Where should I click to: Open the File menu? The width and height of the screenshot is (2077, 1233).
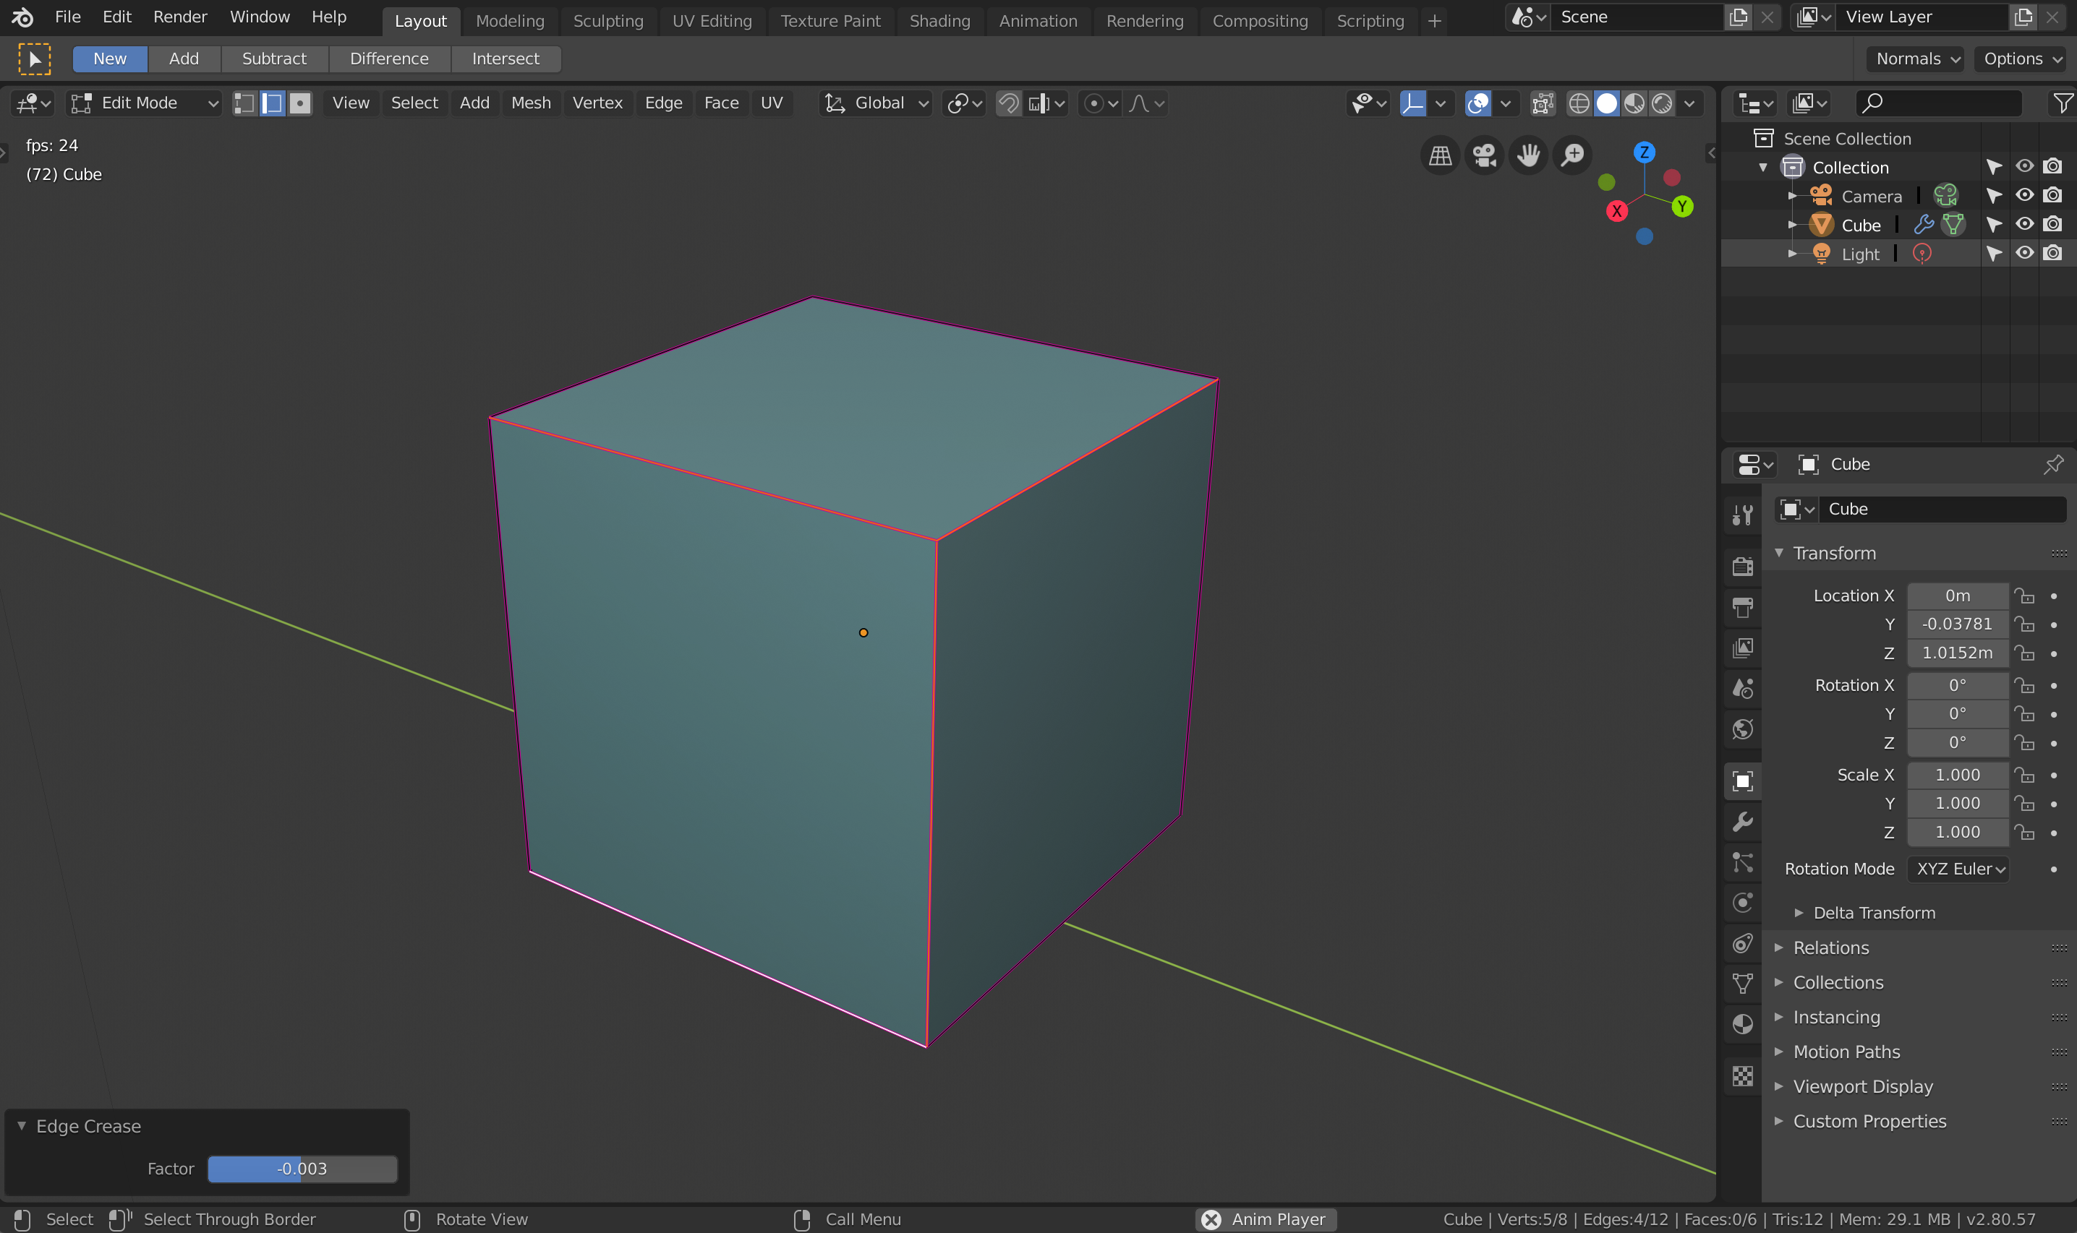pos(67,17)
